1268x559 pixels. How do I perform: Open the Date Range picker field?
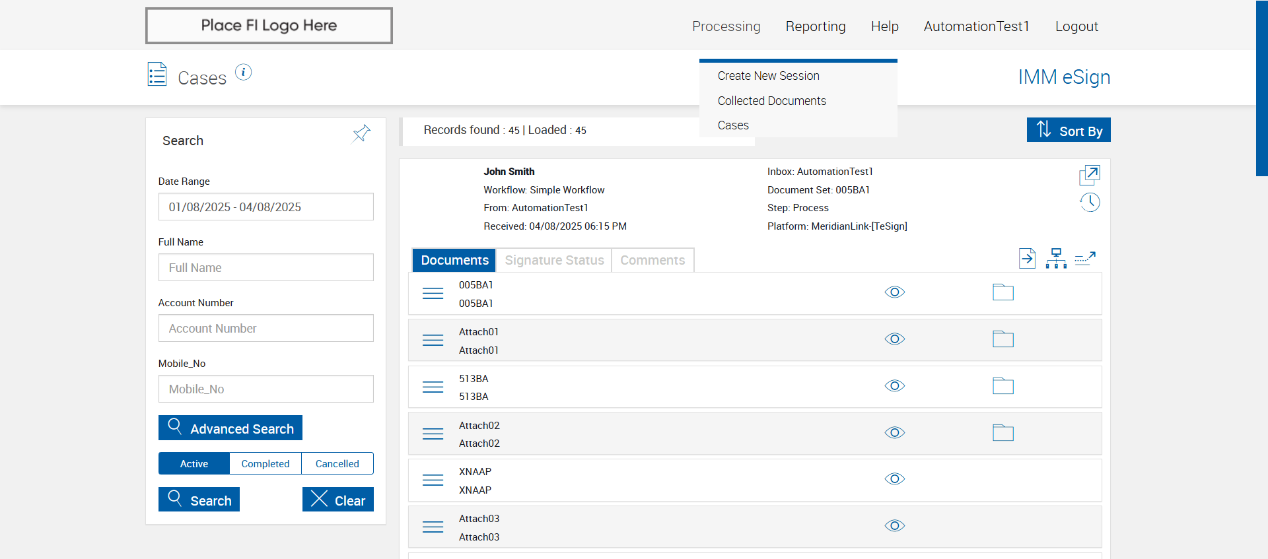tap(265, 207)
